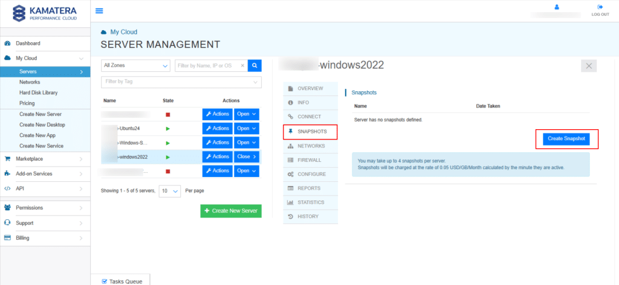Click the Kamatera logo

(45, 13)
